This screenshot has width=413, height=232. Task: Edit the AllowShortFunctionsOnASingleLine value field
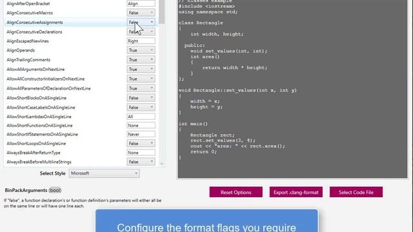[x=141, y=126]
